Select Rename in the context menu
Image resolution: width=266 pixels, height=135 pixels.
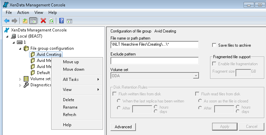(70, 107)
